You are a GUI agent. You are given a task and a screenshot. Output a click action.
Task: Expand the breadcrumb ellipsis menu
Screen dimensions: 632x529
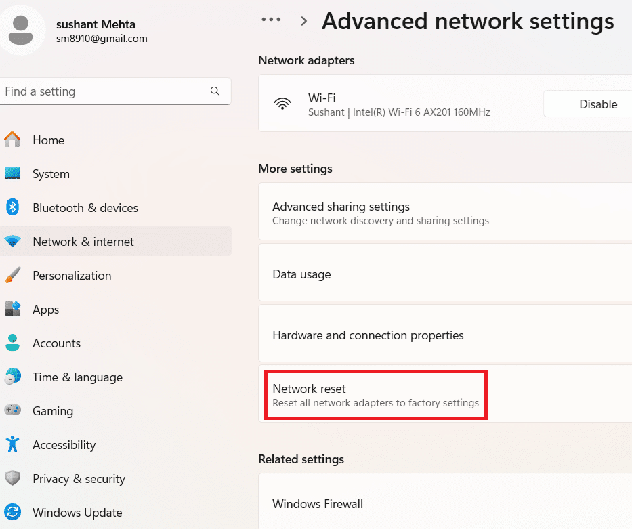271,20
